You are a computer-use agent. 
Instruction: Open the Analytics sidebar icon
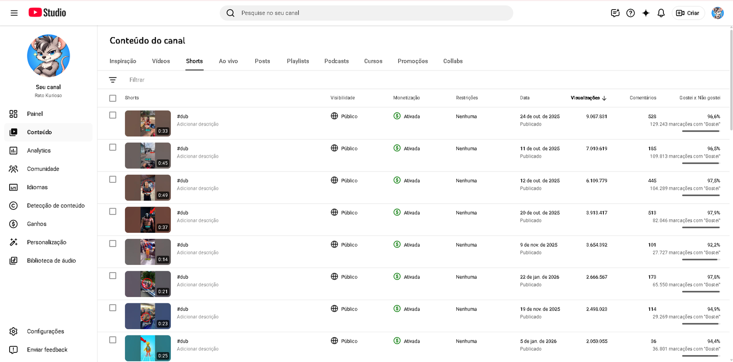click(x=14, y=150)
